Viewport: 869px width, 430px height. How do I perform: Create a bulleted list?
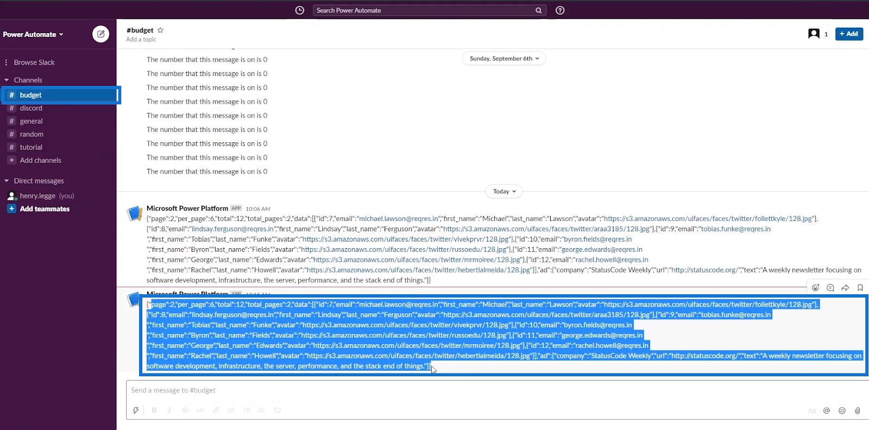coord(247,410)
